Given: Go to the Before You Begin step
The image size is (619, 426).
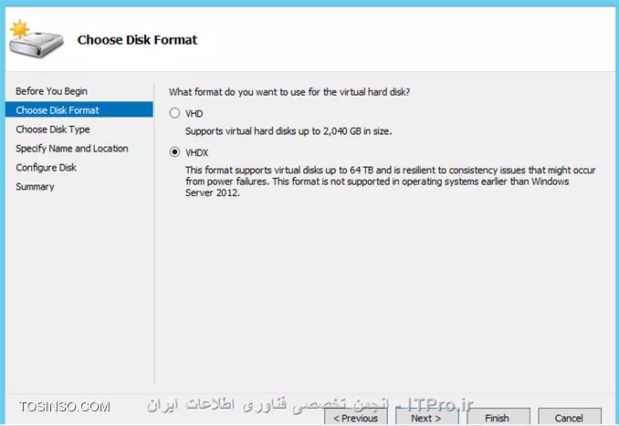Looking at the screenshot, I should tap(51, 91).
